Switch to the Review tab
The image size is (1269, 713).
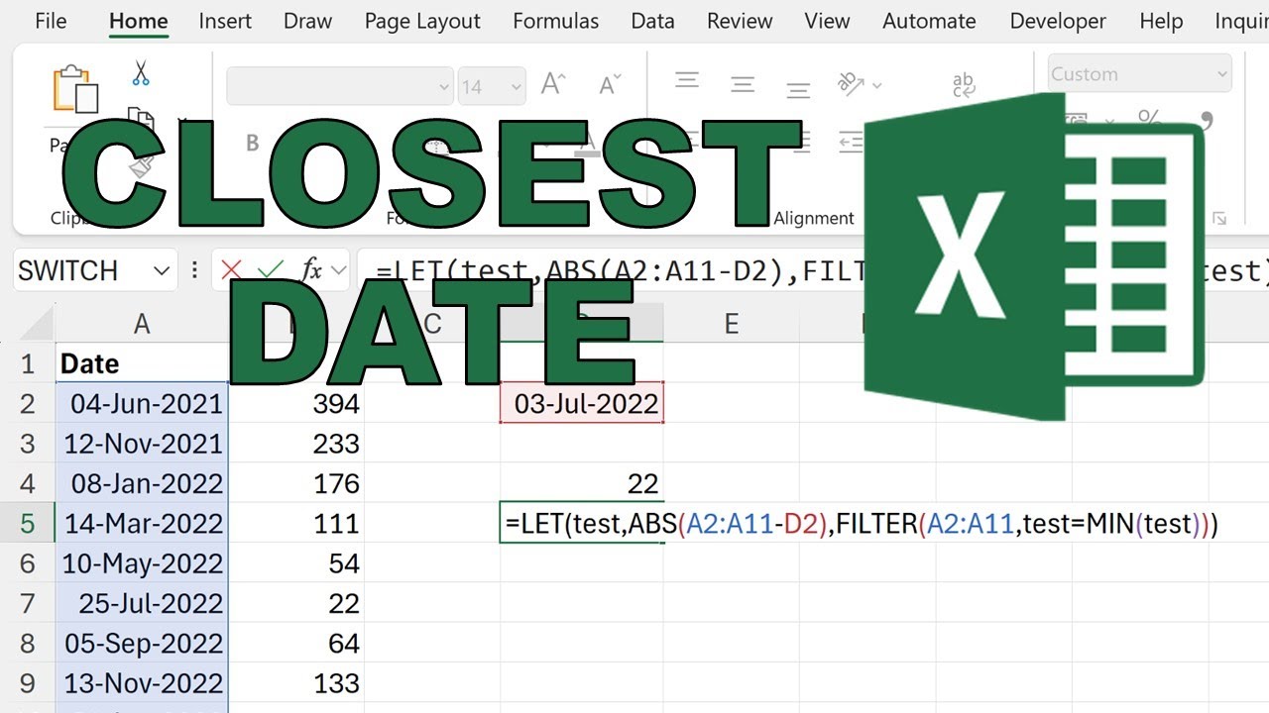740,21
